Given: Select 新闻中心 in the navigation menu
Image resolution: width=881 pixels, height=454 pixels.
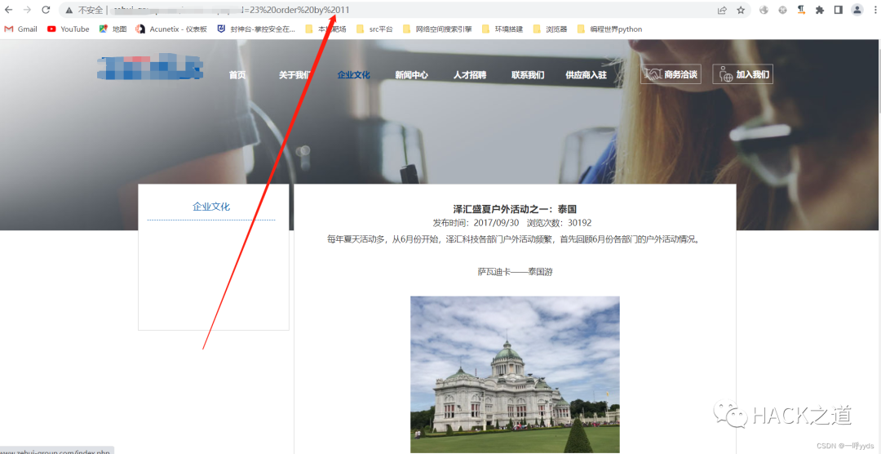Looking at the screenshot, I should click(411, 75).
